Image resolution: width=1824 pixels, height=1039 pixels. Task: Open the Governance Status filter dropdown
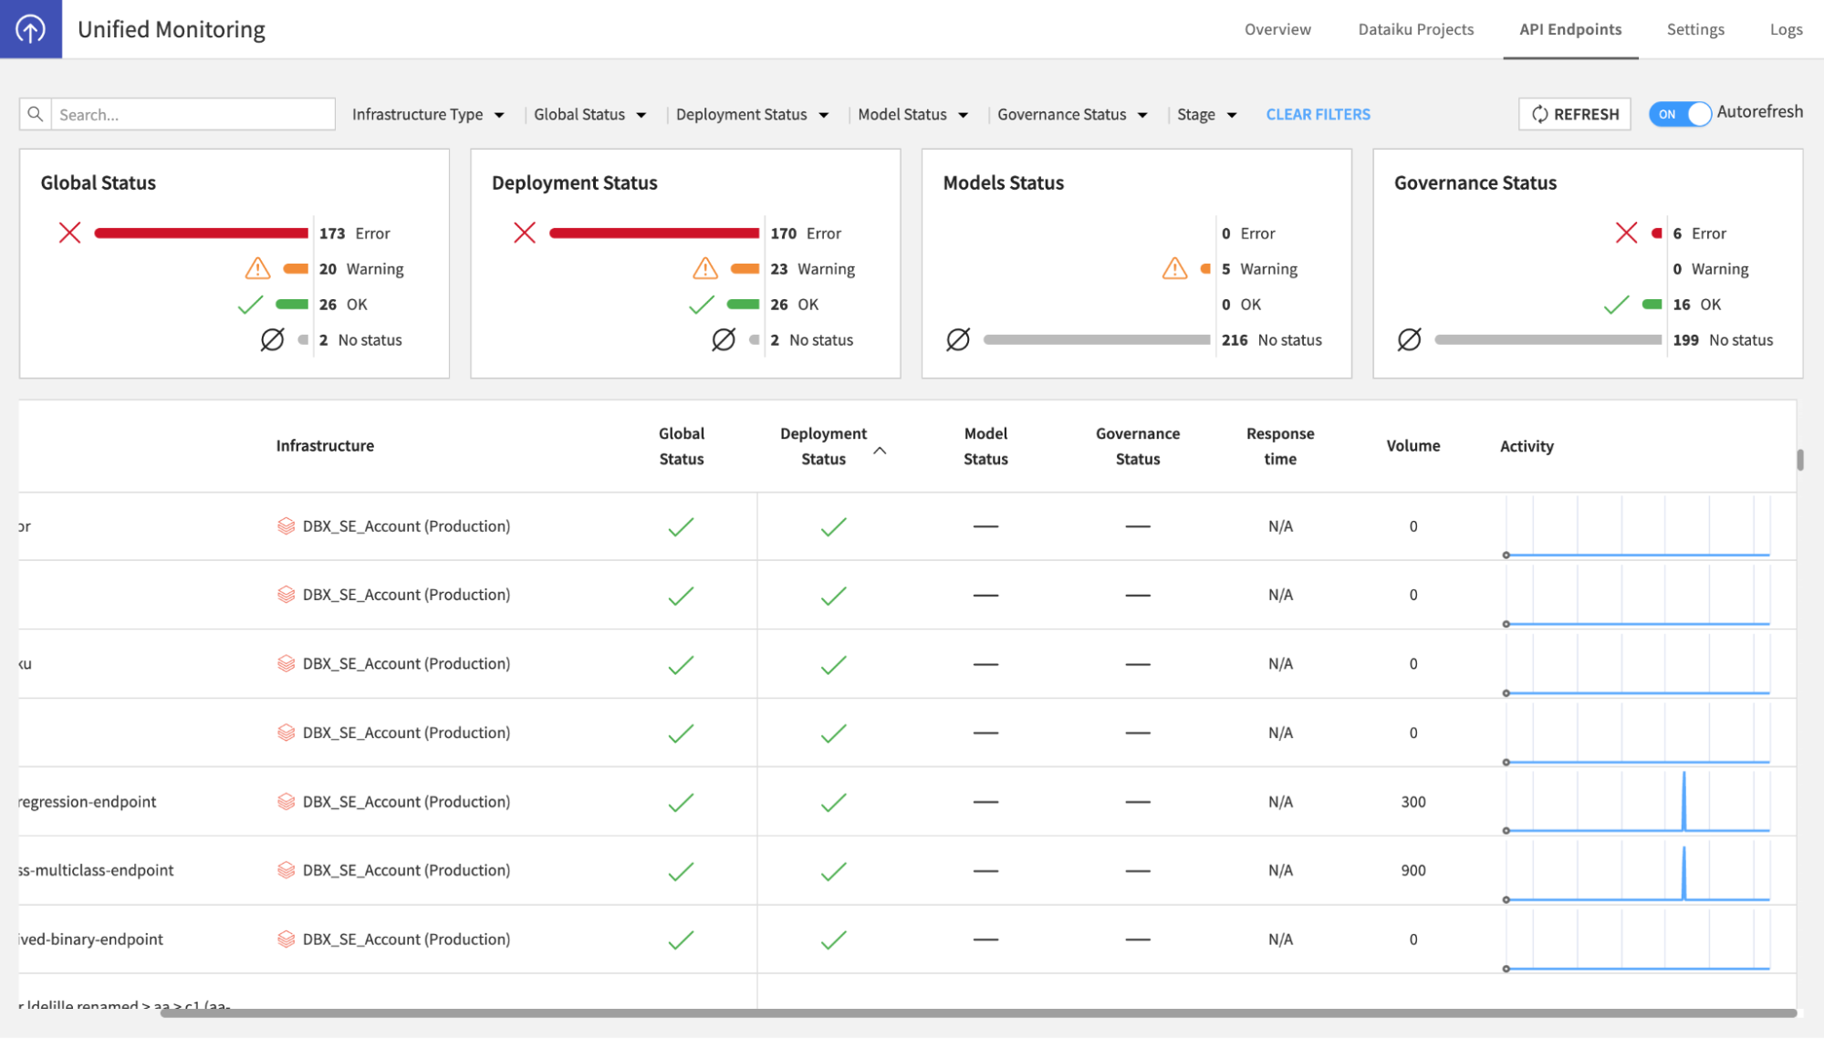[1072, 114]
